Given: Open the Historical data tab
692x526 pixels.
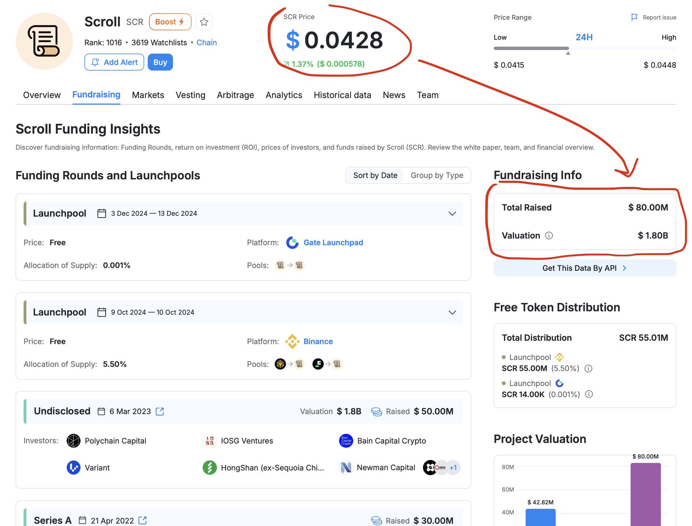Looking at the screenshot, I should pyautogui.click(x=342, y=95).
